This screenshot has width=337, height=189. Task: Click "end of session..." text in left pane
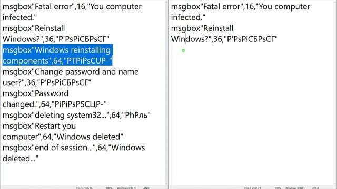click(x=64, y=148)
